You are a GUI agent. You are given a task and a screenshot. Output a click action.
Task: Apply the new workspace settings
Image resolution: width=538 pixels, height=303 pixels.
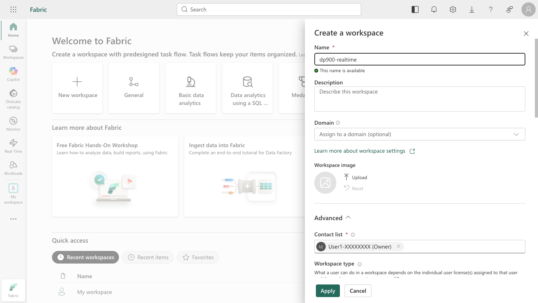(x=328, y=291)
